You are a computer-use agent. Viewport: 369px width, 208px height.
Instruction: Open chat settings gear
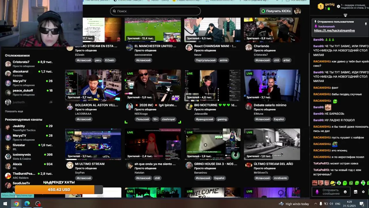click(363, 192)
